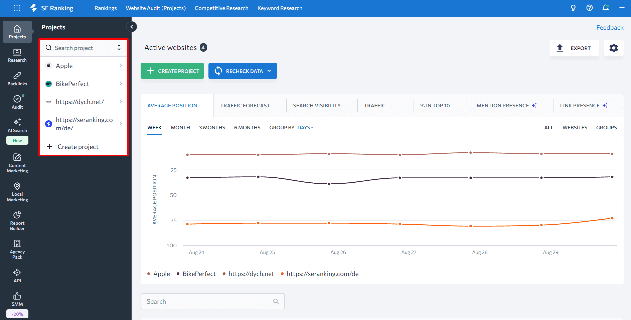Select Projects in the left sidebar
Viewport: 631px width, 320px height.
click(17, 32)
